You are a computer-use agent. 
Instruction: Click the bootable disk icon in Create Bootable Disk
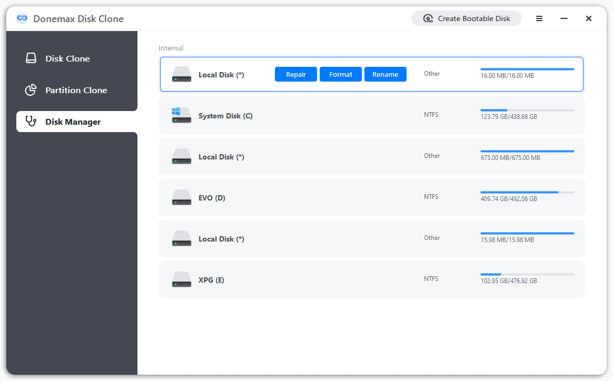click(428, 19)
